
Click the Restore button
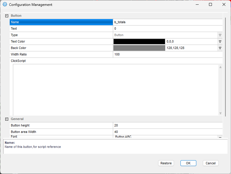click(166, 163)
